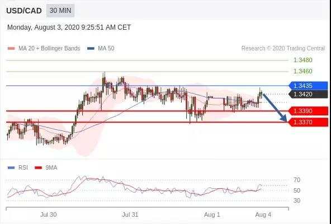331x224 pixels.
Task: Click the date and time line 'Monday, August 3, 2020'
Action: tap(69, 27)
